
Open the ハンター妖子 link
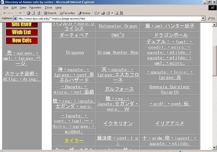coord(170,26)
